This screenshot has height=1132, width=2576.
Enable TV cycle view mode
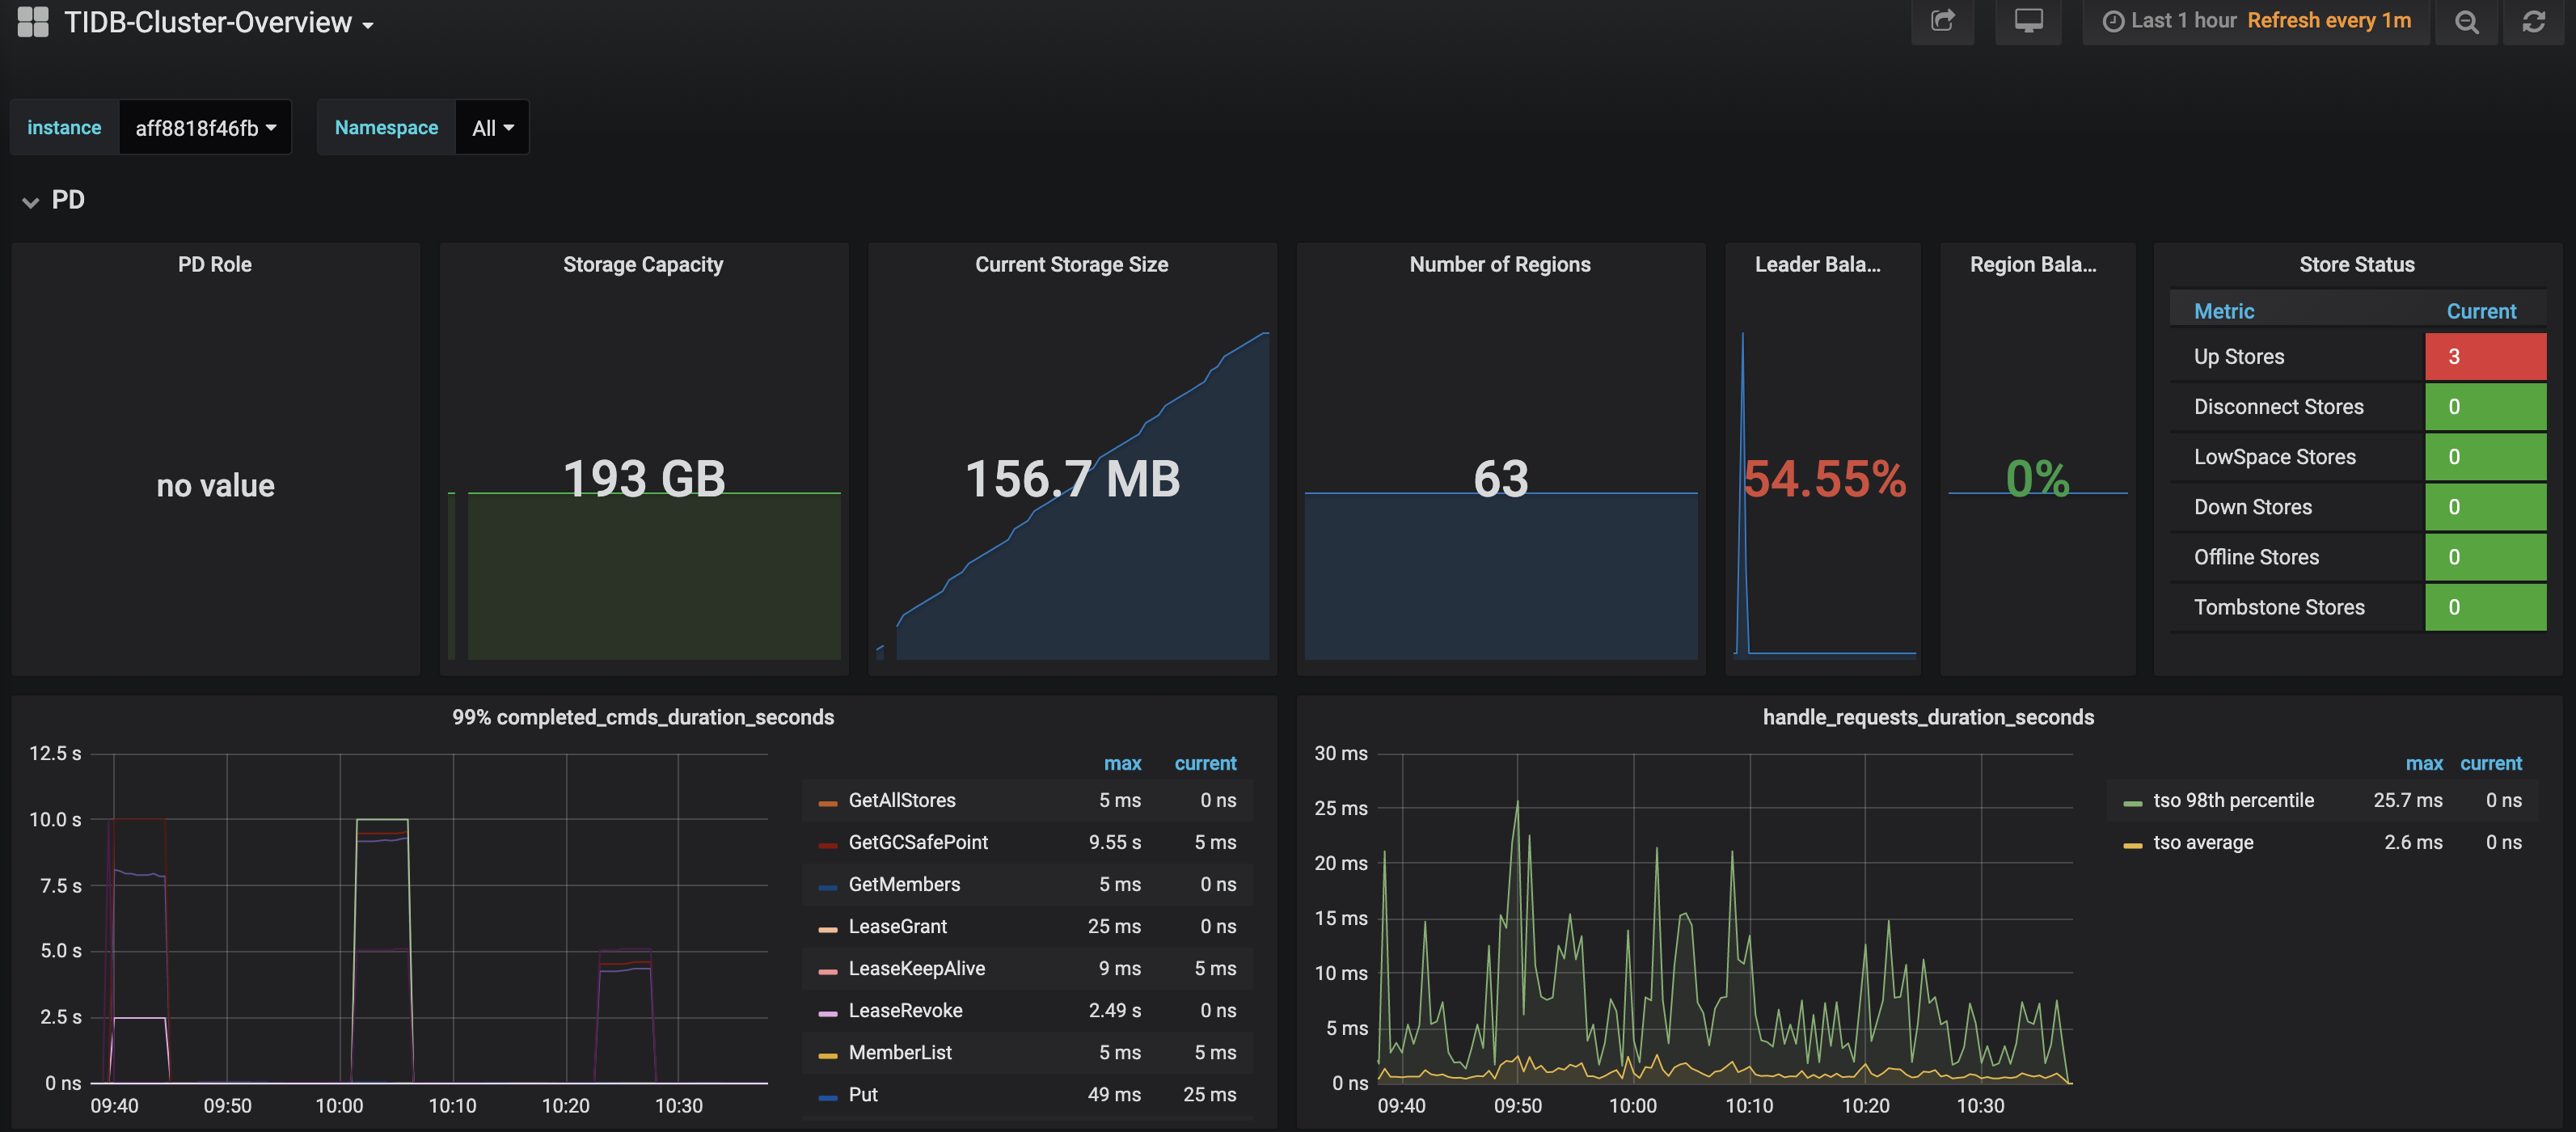pos(2027,21)
